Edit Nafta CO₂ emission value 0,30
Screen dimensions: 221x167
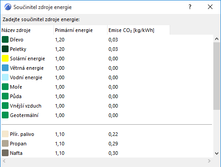pyautogui.click(x=113, y=153)
